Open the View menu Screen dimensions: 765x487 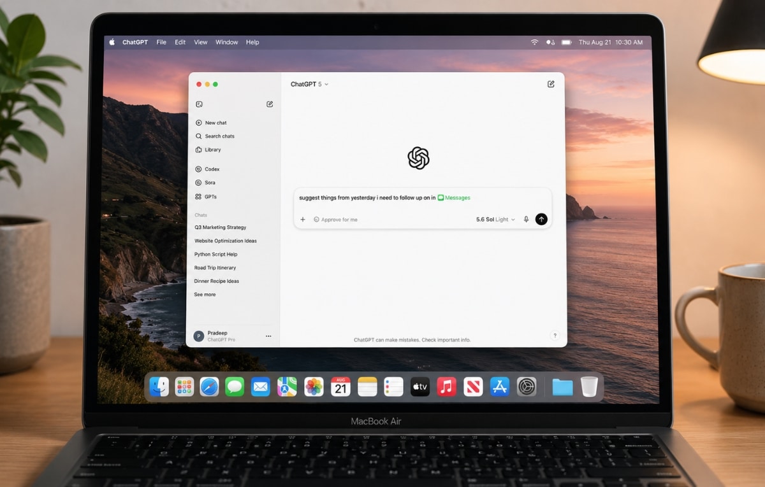pos(201,42)
